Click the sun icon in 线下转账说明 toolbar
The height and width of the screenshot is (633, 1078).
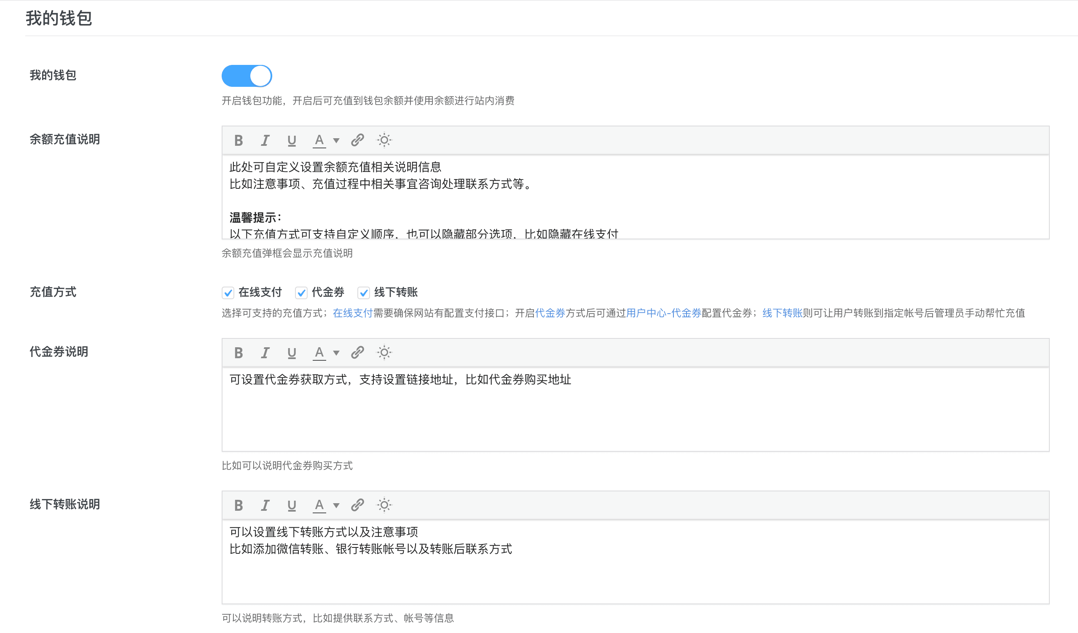pyautogui.click(x=384, y=506)
